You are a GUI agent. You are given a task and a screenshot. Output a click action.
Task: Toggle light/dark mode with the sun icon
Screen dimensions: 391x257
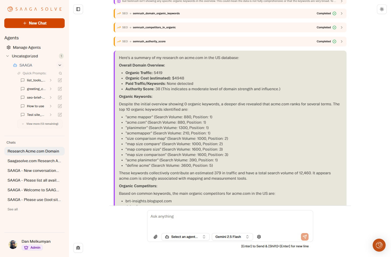pos(382,9)
